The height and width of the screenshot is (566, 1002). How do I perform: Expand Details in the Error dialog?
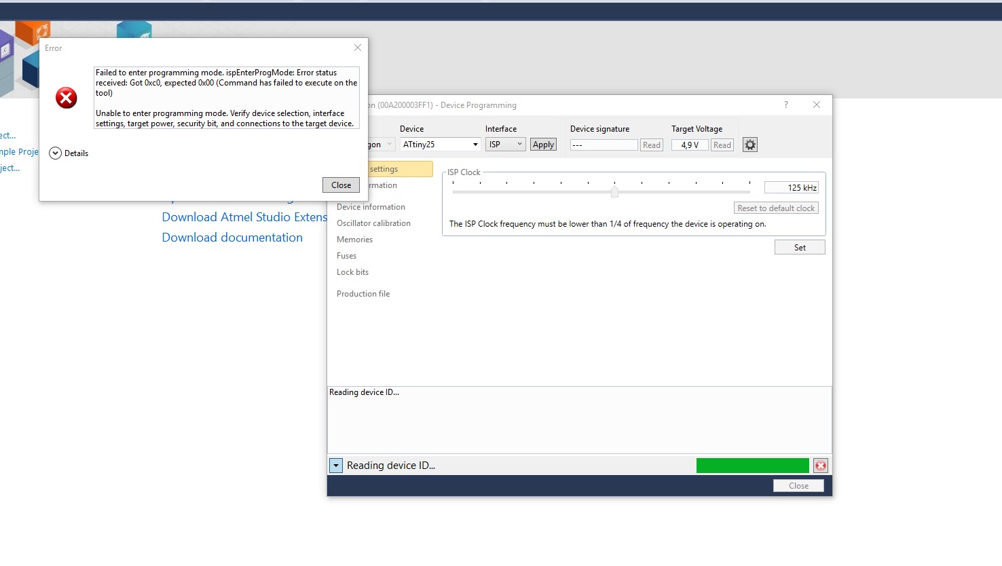click(x=69, y=153)
